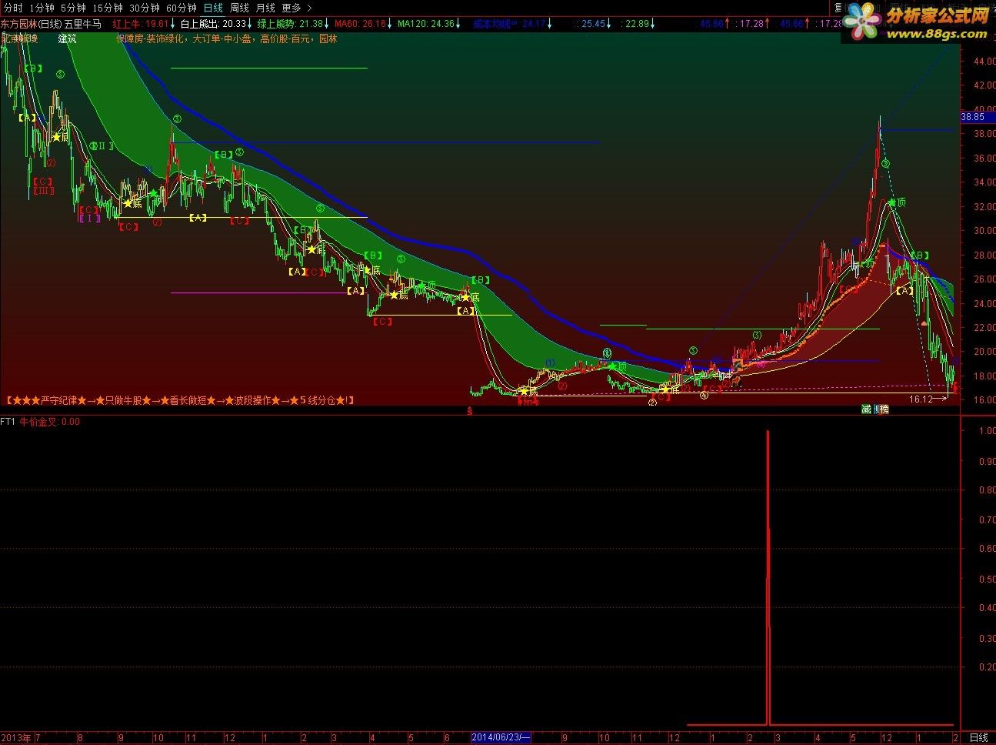The image size is (996, 745).
Task: Click the 牛价金叉: 0.00 indicator value
Action: (x=50, y=422)
